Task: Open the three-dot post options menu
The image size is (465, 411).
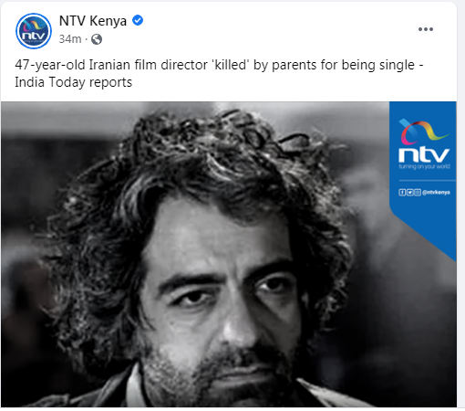Action: click(426, 29)
